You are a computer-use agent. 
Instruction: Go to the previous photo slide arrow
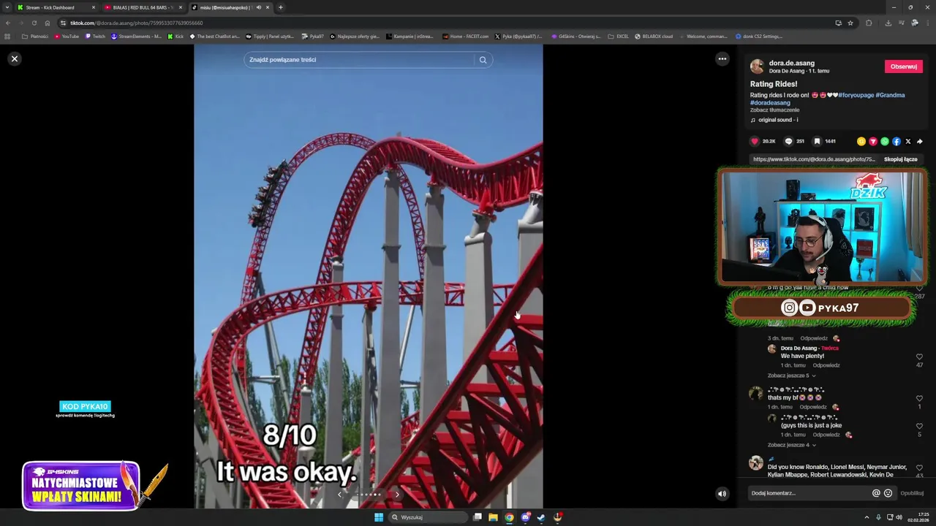[x=339, y=495]
